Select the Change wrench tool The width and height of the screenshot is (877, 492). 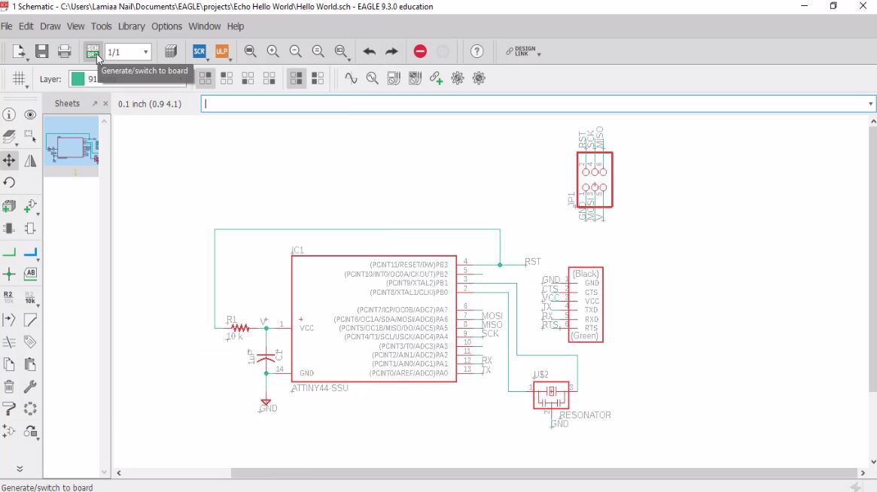(30, 387)
